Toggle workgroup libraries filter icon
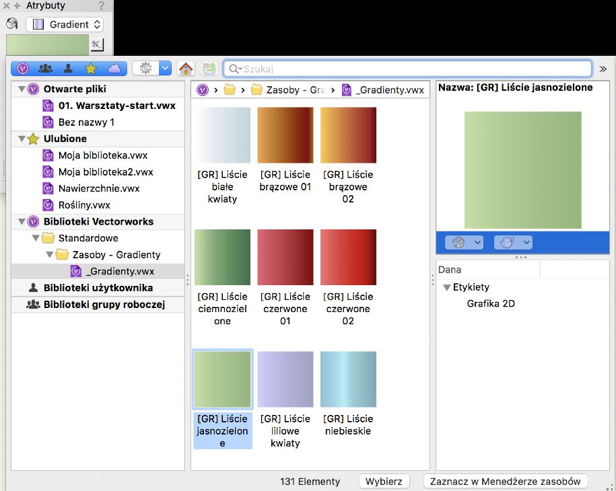The height and width of the screenshot is (491, 616). [46, 69]
